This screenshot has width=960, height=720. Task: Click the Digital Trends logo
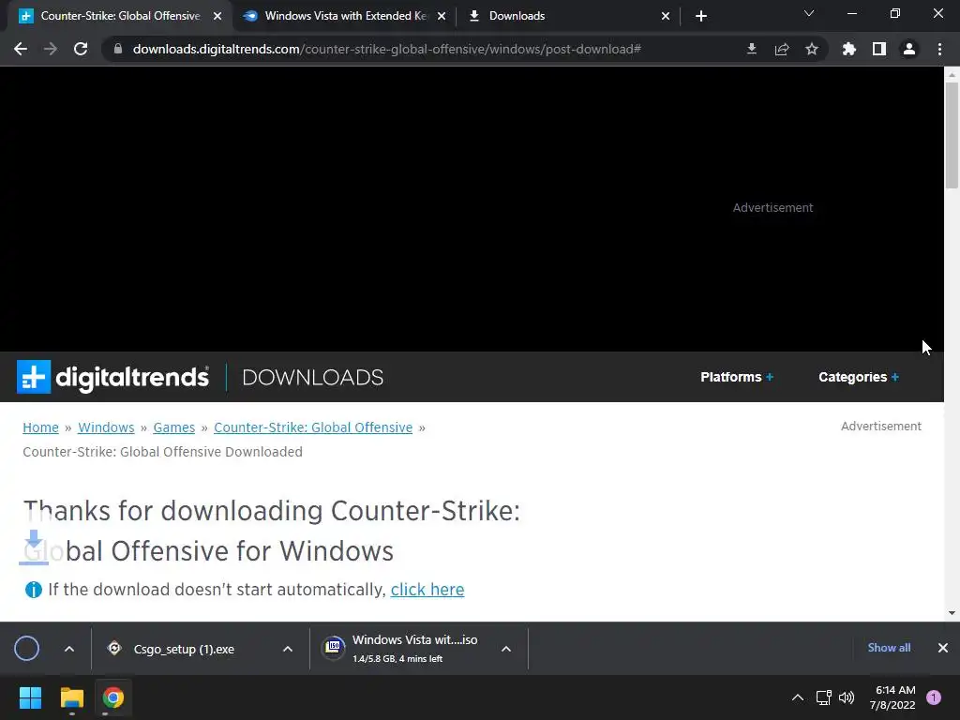pos(113,377)
